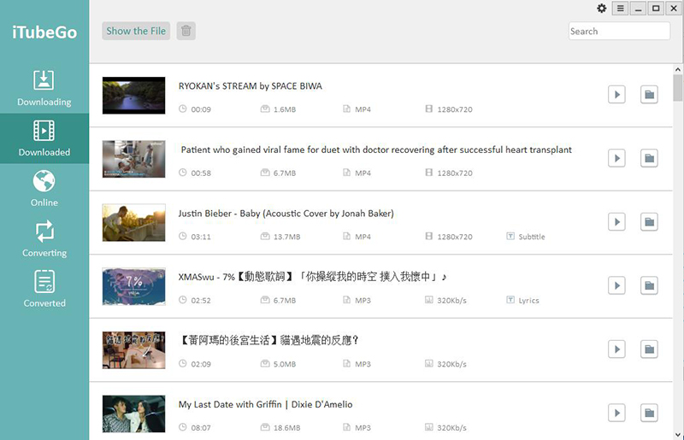
Task: Select title My Last Date with Griffin
Action: (266, 405)
